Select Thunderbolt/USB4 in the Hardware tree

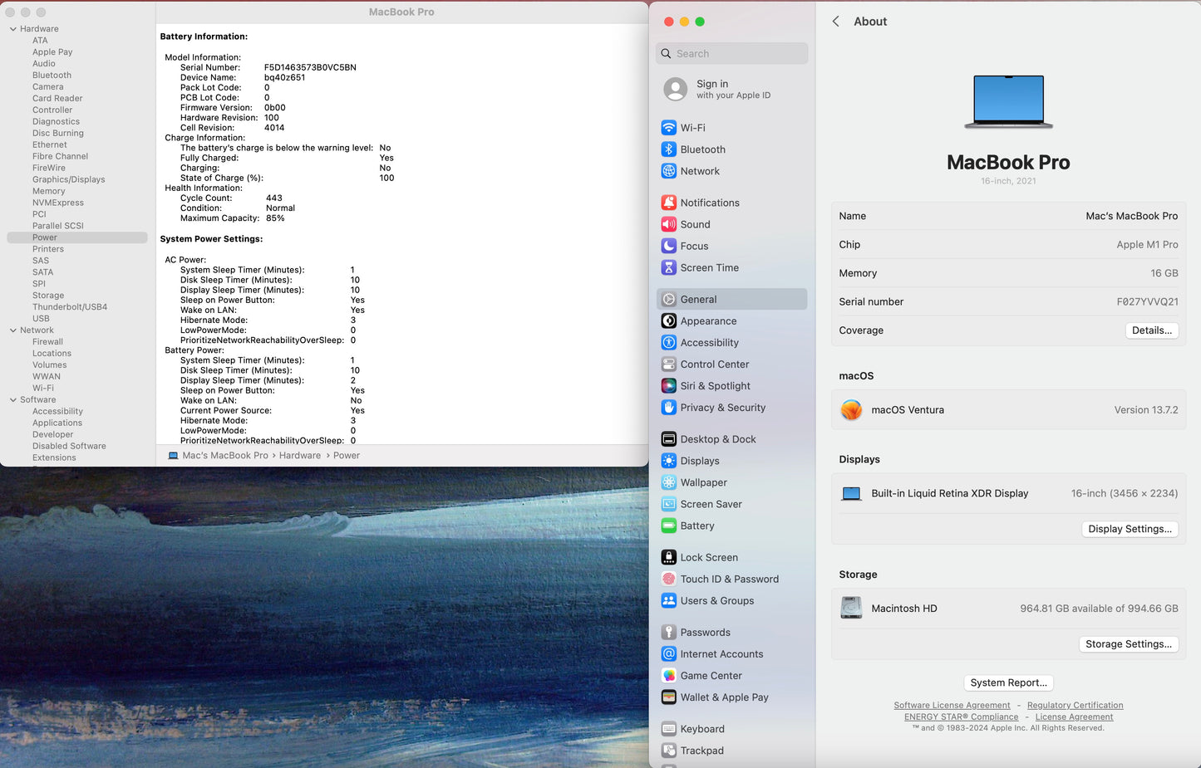70,307
